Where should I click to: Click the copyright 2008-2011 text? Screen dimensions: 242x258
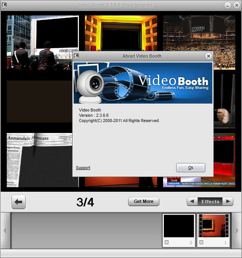pyautogui.click(x=119, y=121)
